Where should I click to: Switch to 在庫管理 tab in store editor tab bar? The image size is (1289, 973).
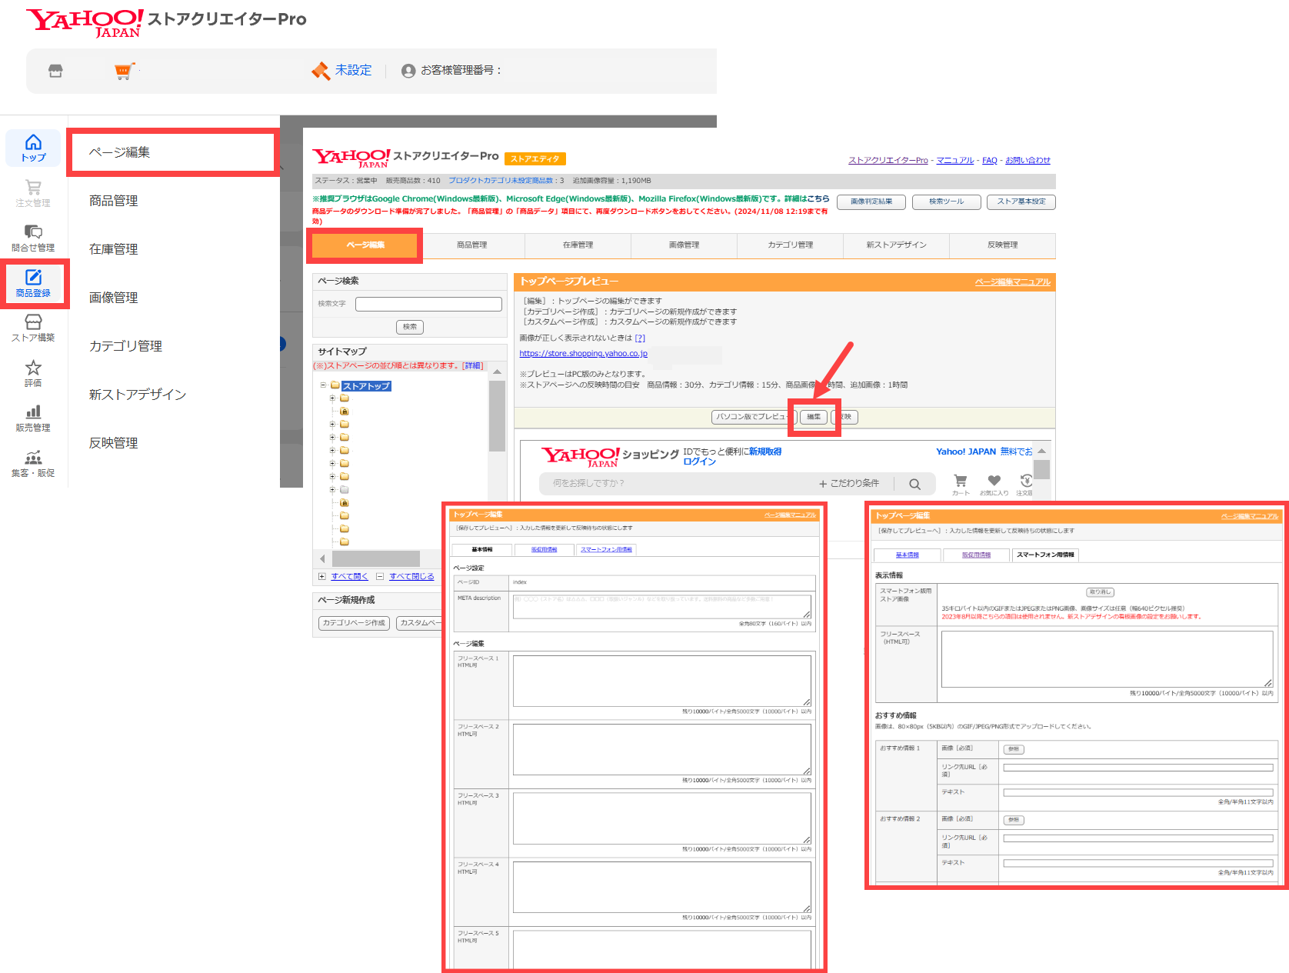click(x=578, y=245)
